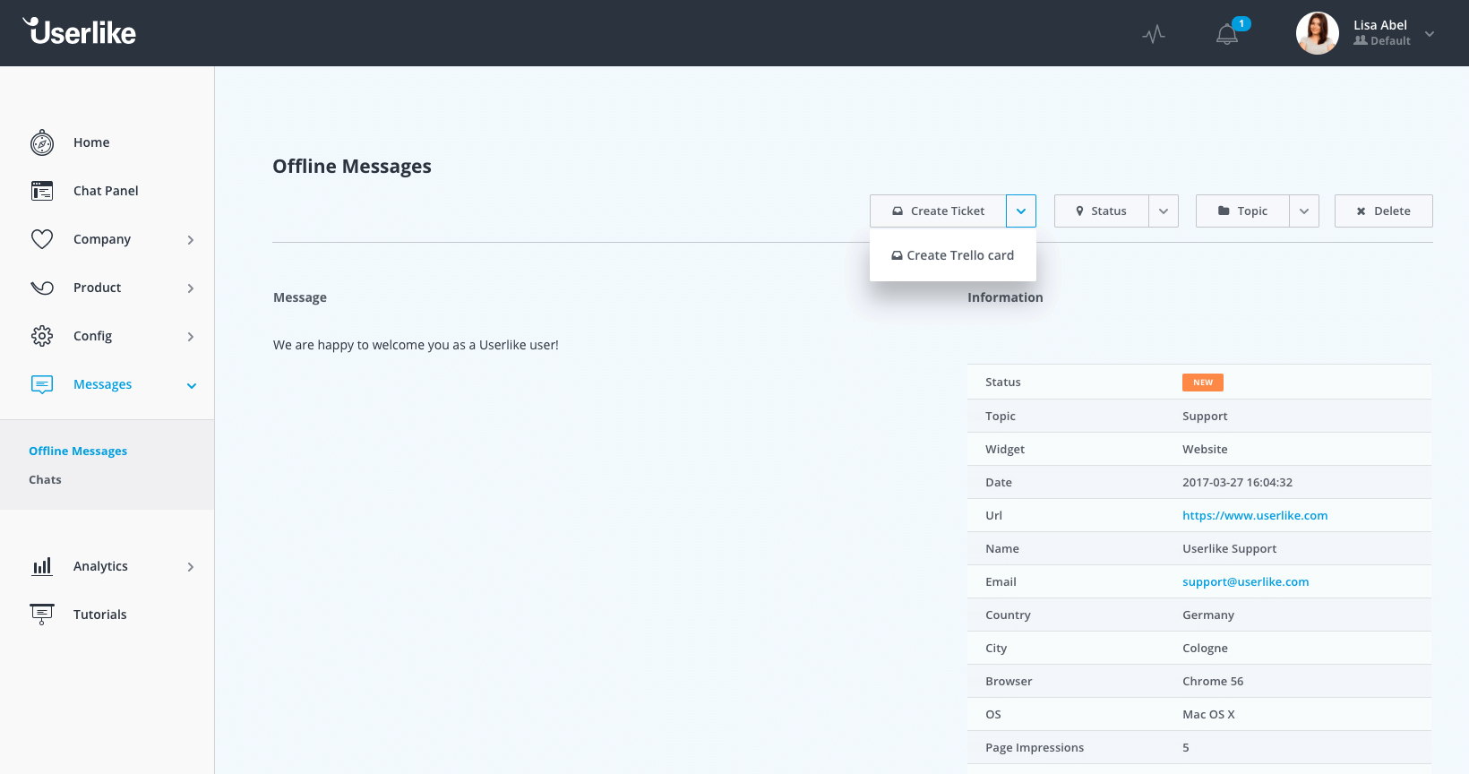1469x774 pixels.
Task: Click the support@userlike.com email link
Action: pyautogui.click(x=1245, y=581)
